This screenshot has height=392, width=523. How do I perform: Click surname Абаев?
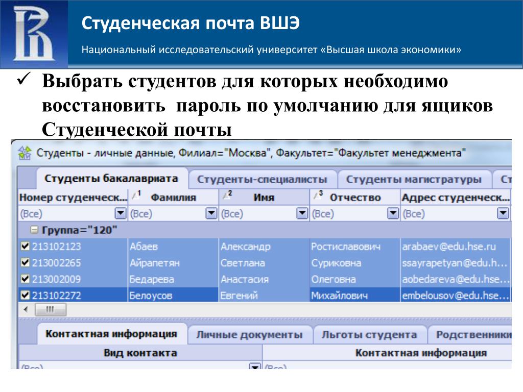pyautogui.click(x=144, y=247)
